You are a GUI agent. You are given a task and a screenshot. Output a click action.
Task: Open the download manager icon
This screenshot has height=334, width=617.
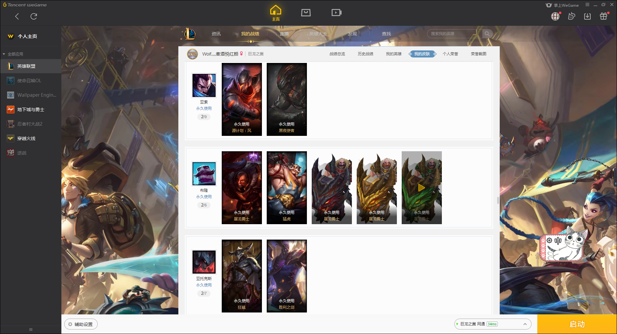click(x=587, y=16)
